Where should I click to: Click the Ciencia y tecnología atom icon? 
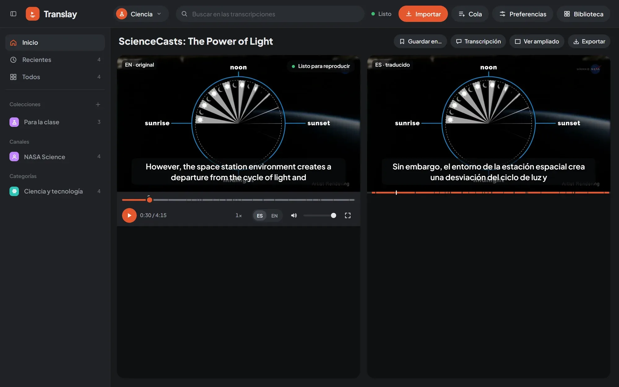click(x=14, y=191)
